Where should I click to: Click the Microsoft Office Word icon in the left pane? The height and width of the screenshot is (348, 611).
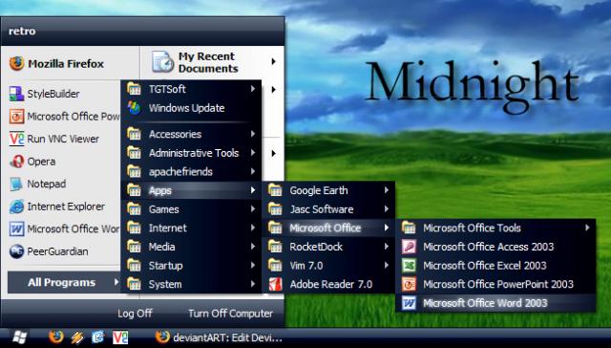coord(16,229)
